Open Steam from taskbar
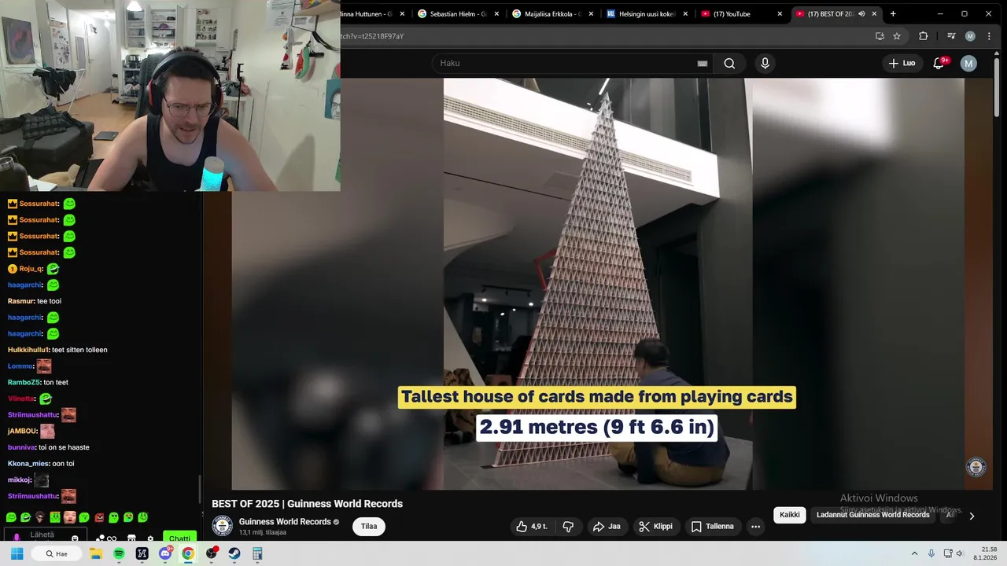 [234, 553]
